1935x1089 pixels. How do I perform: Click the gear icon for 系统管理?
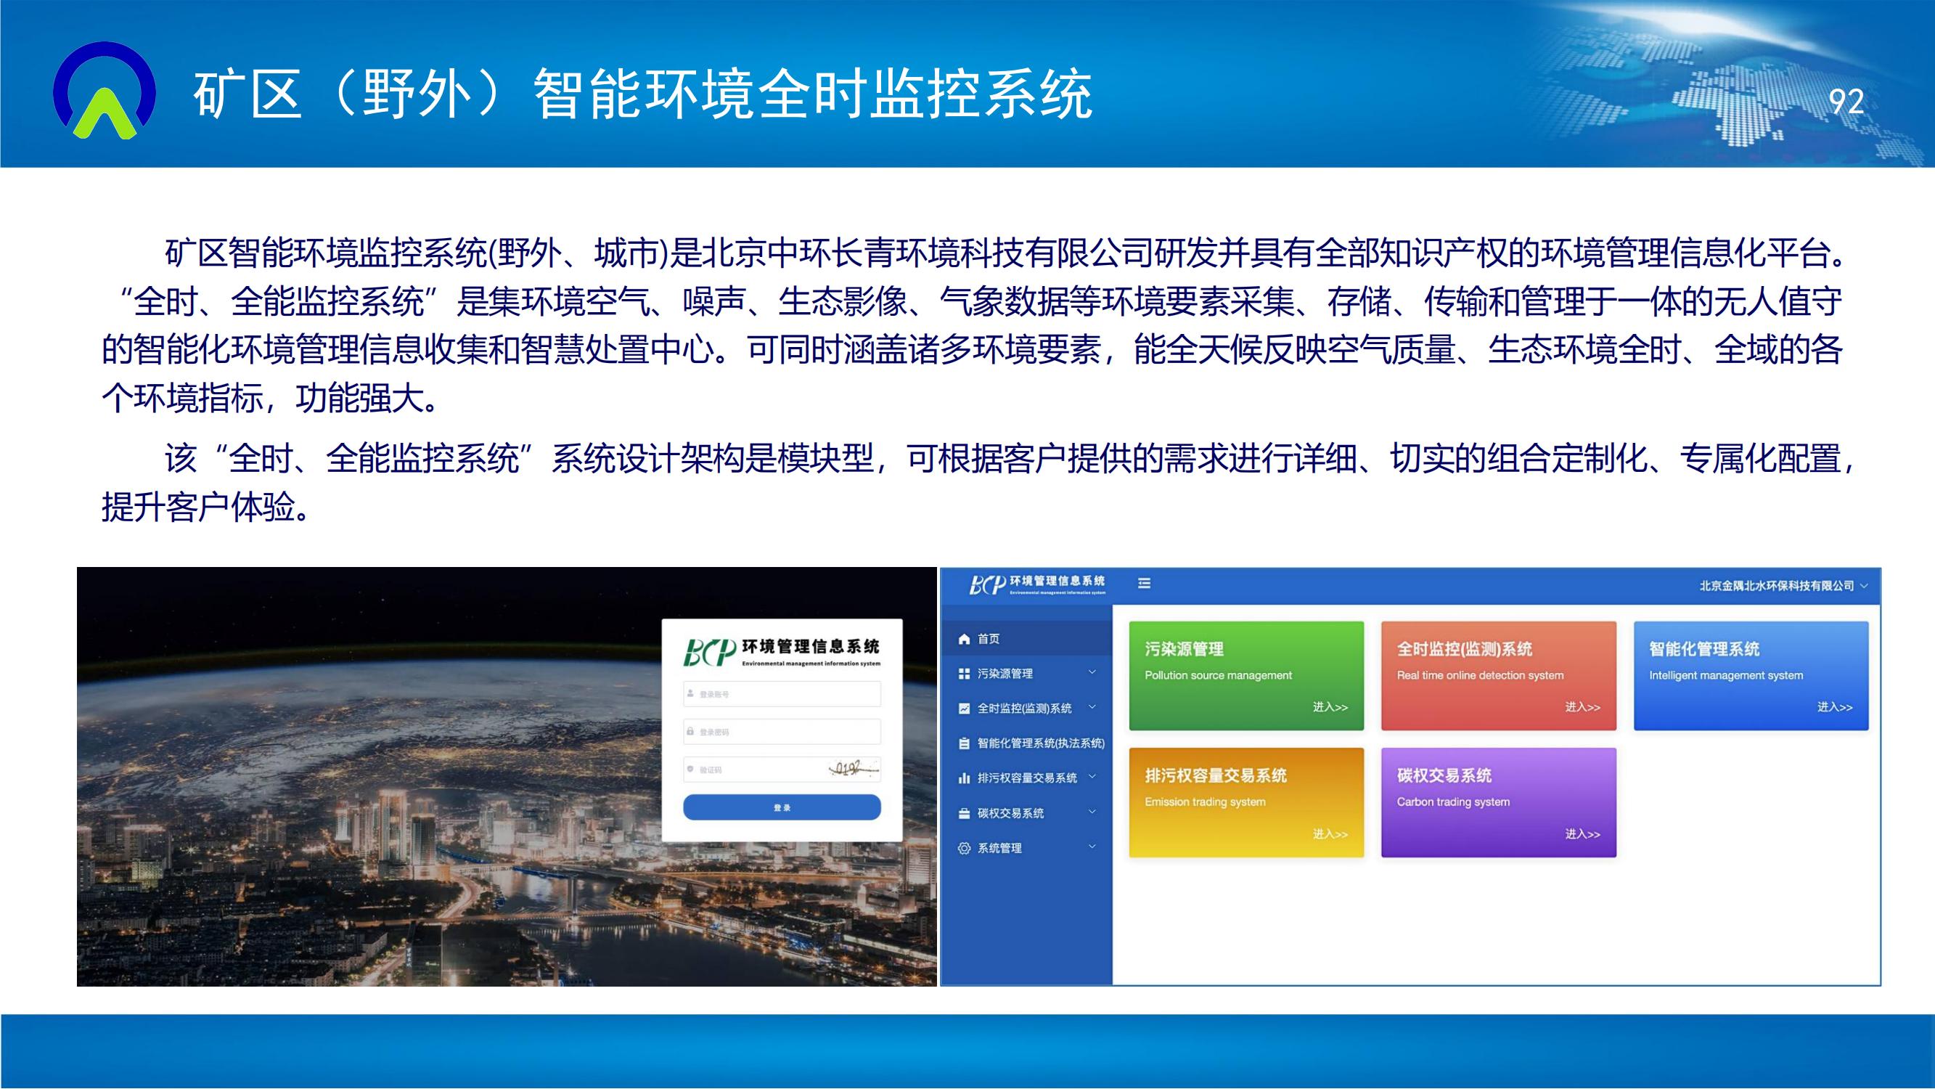(965, 848)
